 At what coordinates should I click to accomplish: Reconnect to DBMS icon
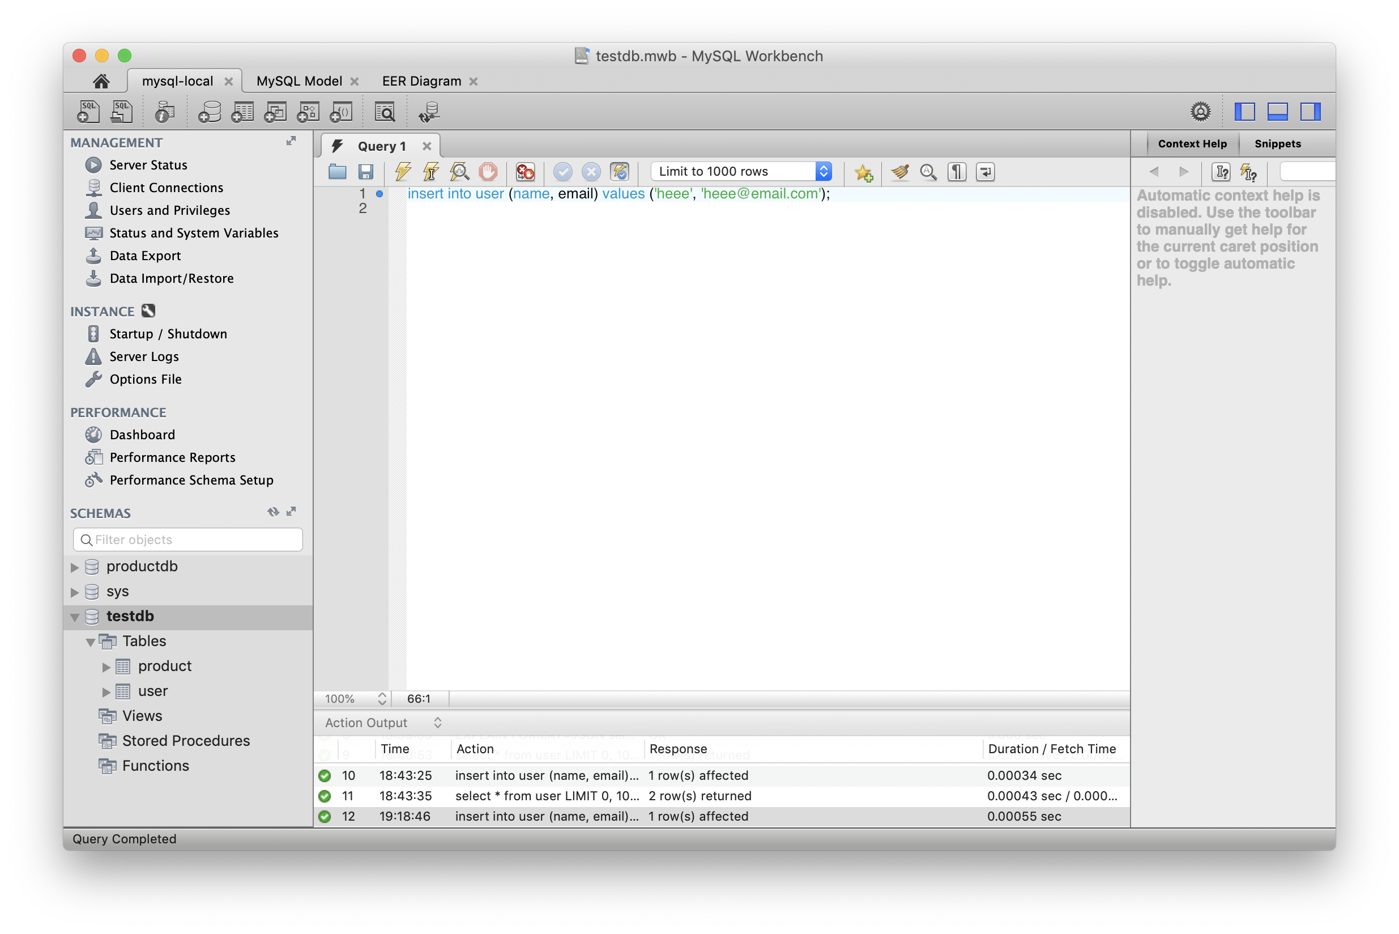pyautogui.click(x=429, y=112)
